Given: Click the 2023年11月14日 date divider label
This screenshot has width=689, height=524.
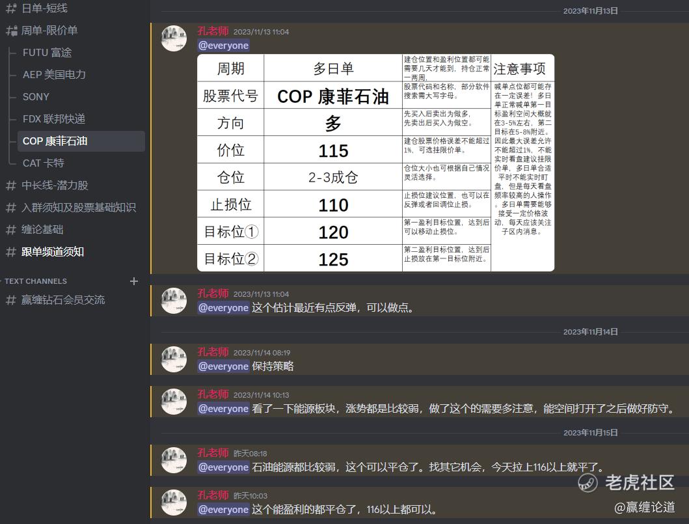Looking at the screenshot, I should coord(591,332).
